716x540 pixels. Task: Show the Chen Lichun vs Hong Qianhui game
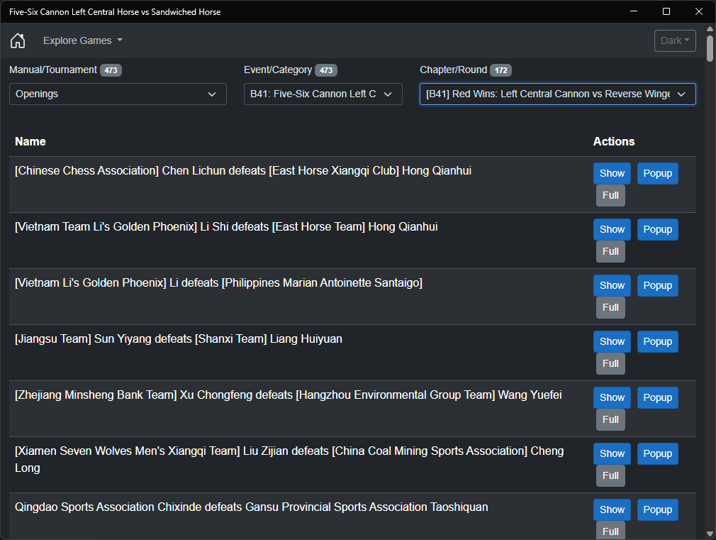pos(612,173)
